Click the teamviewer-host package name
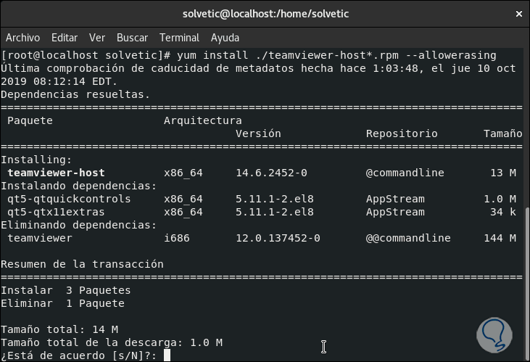 [x=56, y=173]
